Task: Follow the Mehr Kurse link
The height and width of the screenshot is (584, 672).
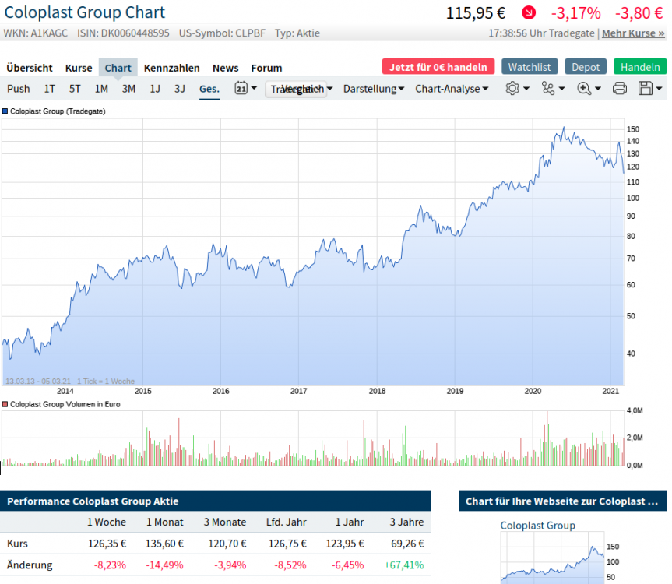Action: coord(633,33)
